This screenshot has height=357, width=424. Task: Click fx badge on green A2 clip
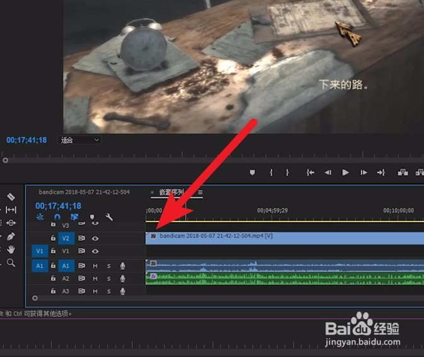pos(153,276)
